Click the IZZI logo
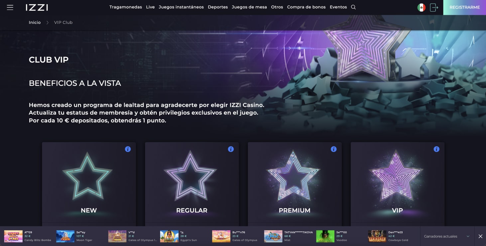 (x=37, y=7)
